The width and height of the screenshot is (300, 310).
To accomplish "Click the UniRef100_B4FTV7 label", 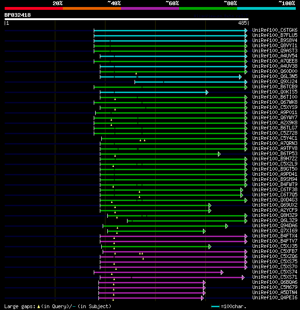I will point(275,241).
